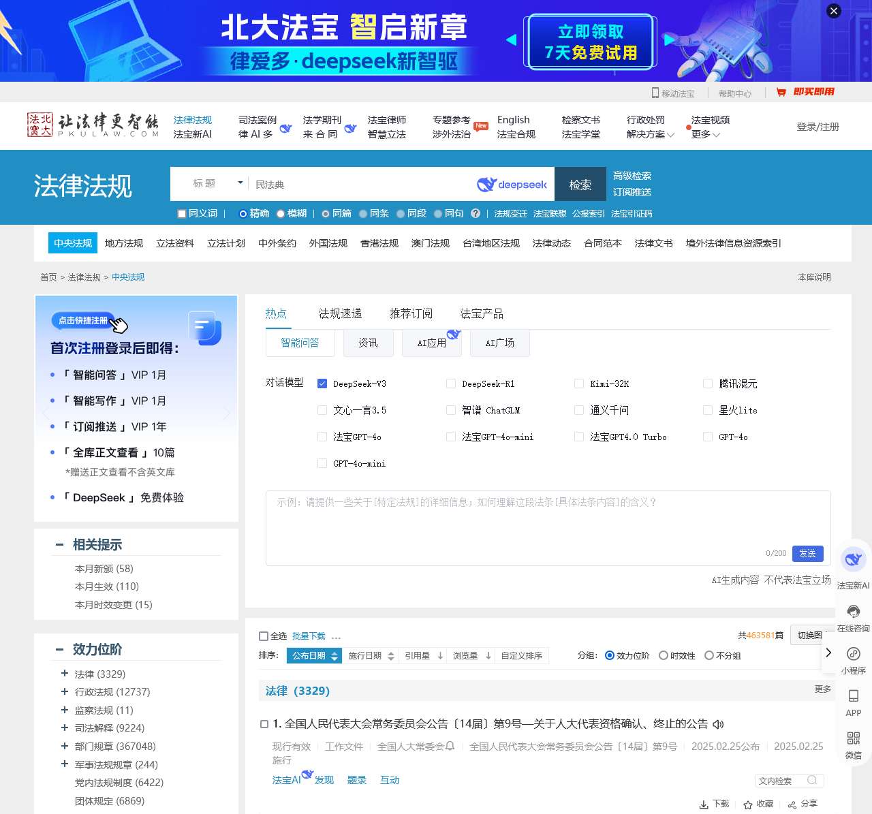Go to next slide arrow in register banner

[227, 413]
